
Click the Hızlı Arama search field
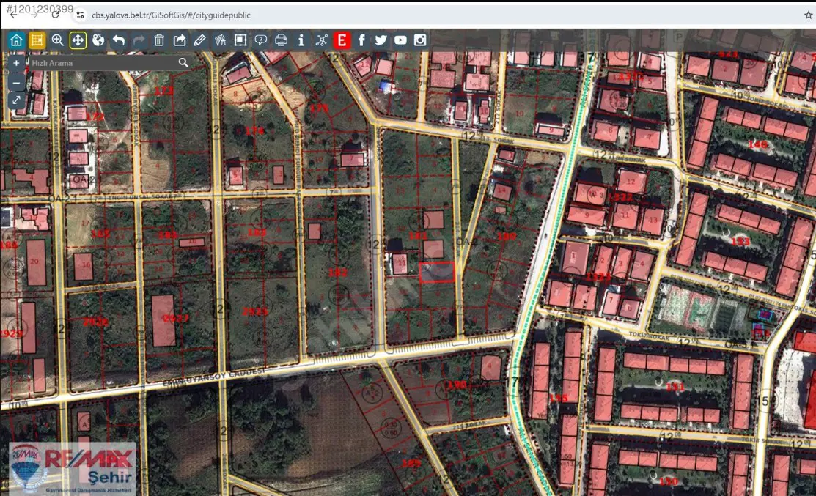coord(103,63)
